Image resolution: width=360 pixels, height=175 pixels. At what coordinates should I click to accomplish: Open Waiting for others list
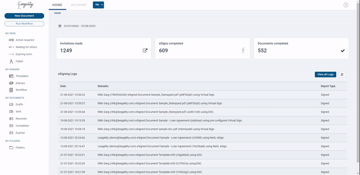click(27, 47)
